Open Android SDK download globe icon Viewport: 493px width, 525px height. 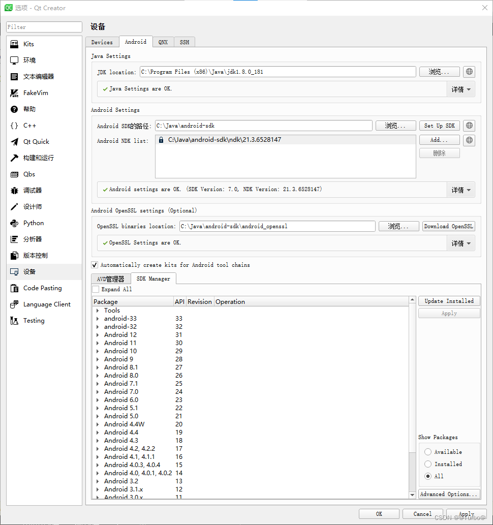[x=469, y=126]
